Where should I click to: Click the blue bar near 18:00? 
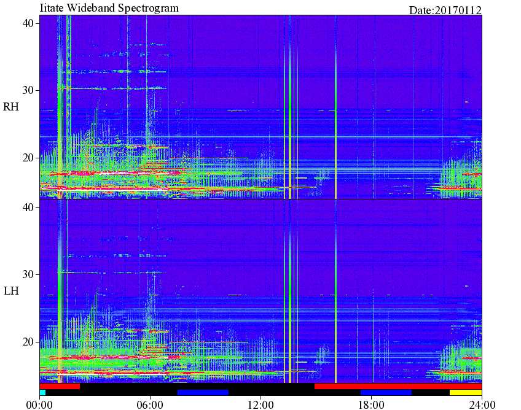point(386,392)
